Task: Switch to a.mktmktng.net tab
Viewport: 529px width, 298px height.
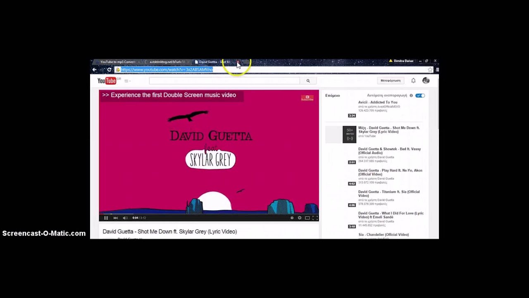Action: 167,62
